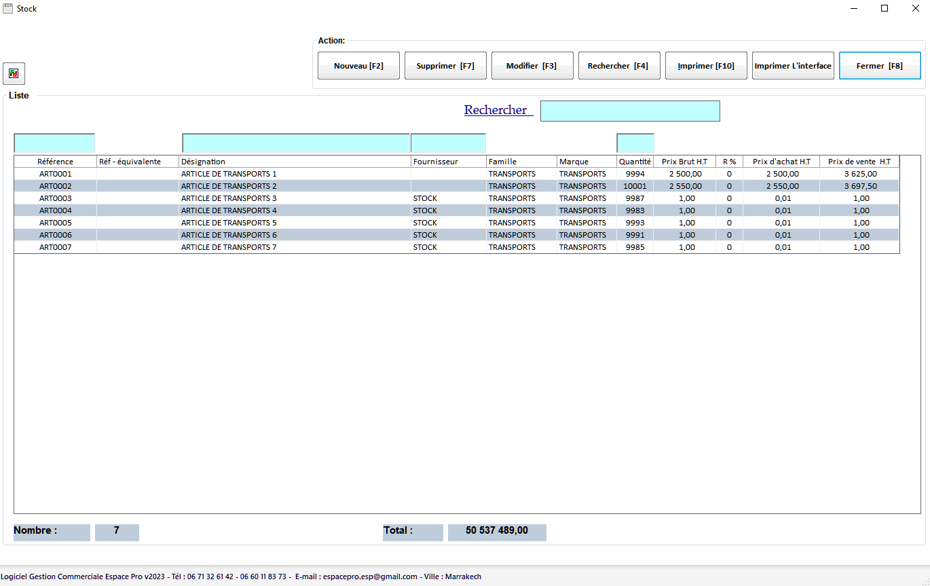Click the Rechercher [F4] button
Screen dimensions: 930x586
coord(619,66)
